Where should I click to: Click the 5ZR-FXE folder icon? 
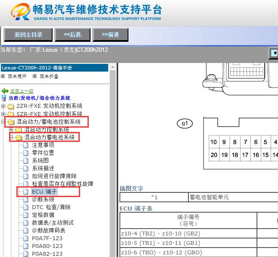point(11,114)
